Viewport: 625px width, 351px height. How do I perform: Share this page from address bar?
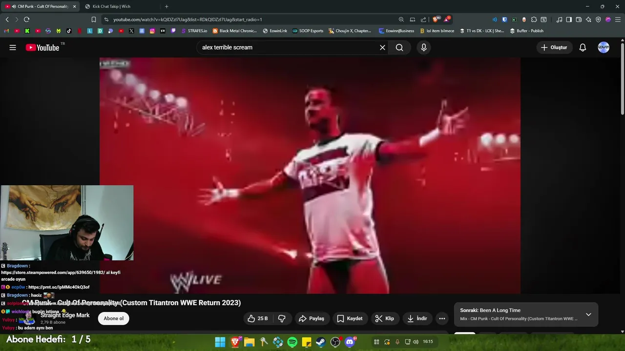(423, 19)
